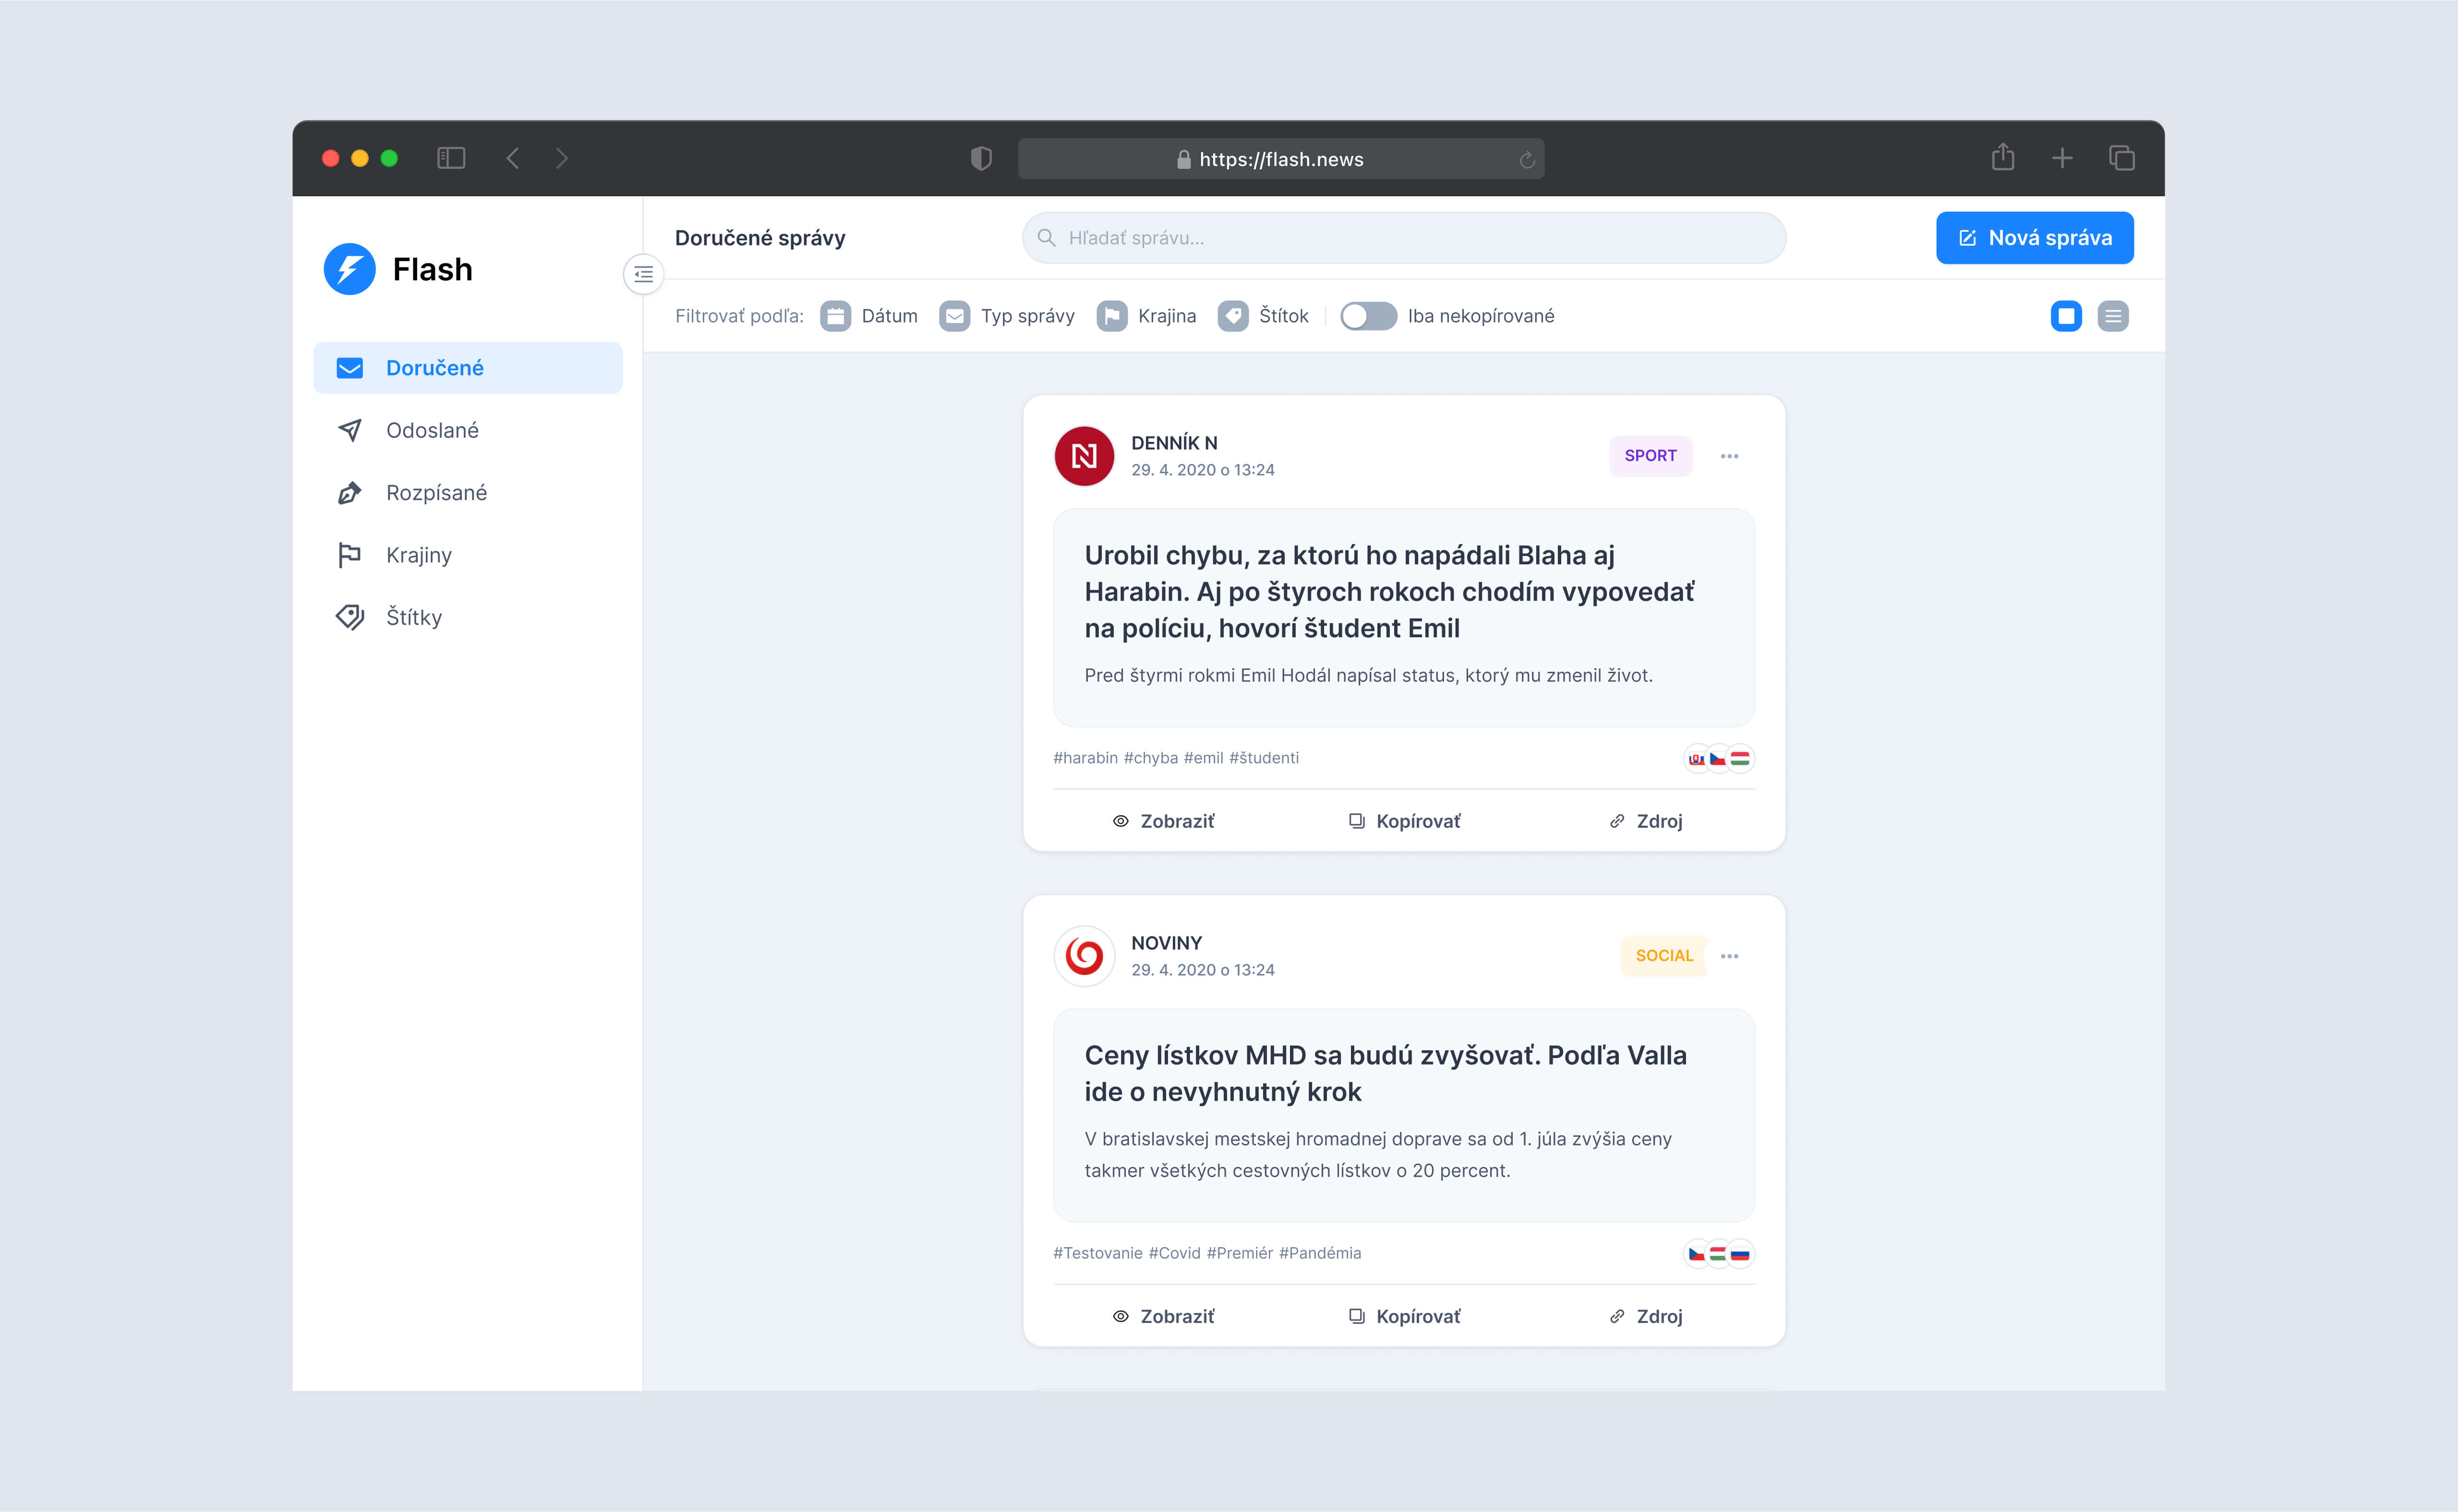Viewport: 2458px width, 1512px height.
Task: Open three-dots menu on Noviny message
Action: 1729,956
